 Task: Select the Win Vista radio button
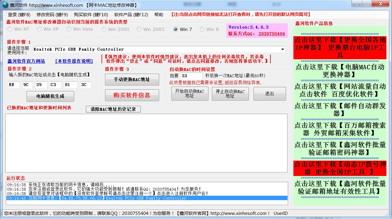tap(79, 29)
